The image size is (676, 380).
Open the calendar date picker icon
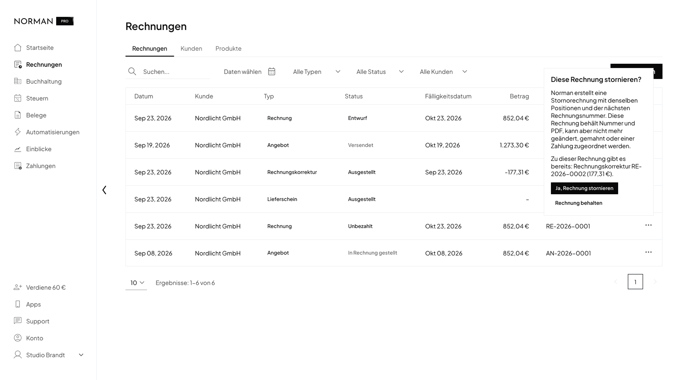272,71
